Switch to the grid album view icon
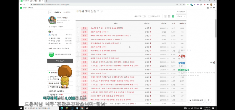 click(x=169, y=16)
